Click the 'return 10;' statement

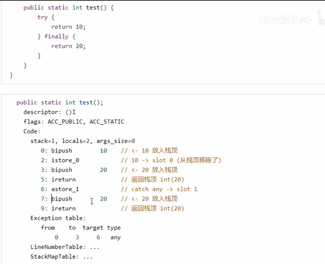pos(68,27)
